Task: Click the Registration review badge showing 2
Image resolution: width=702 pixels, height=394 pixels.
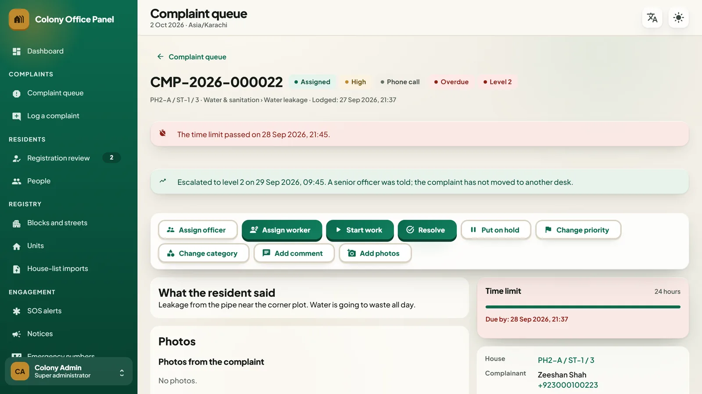Action: click(111, 158)
